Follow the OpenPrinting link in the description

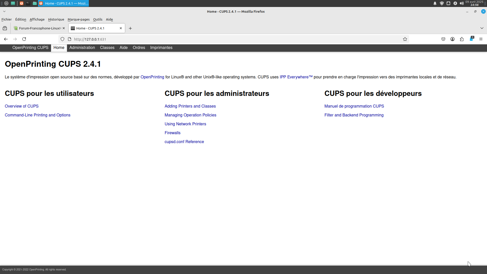coord(152,77)
